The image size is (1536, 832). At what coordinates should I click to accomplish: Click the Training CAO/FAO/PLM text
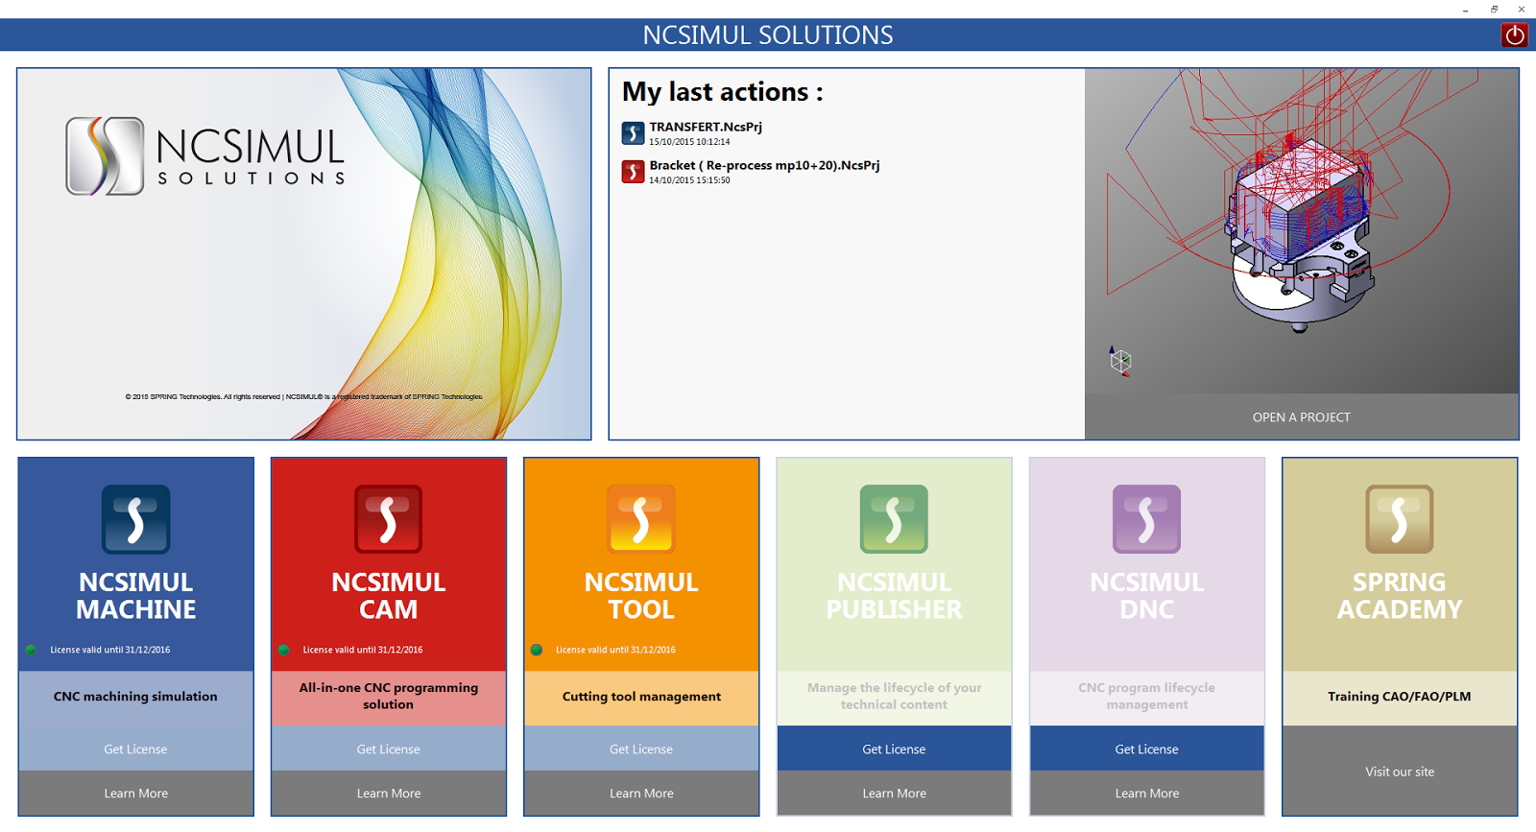pyautogui.click(x=1400, y=697)
